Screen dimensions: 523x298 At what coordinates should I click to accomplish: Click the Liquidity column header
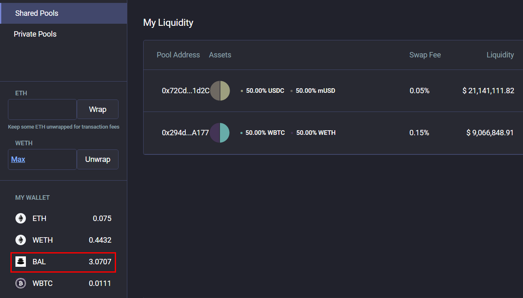[500, 55]
